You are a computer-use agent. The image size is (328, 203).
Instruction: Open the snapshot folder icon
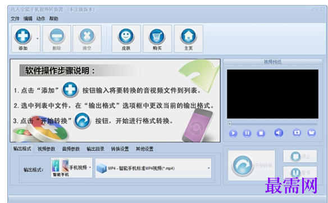tap(312, 133)
